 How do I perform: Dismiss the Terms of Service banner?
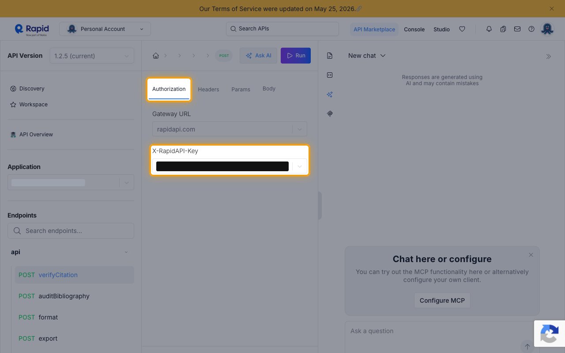pos(551,8)
